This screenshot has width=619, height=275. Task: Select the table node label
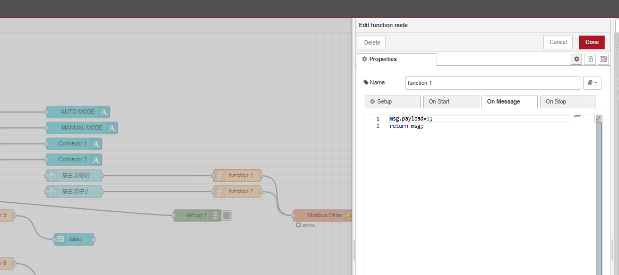[75, 239]
